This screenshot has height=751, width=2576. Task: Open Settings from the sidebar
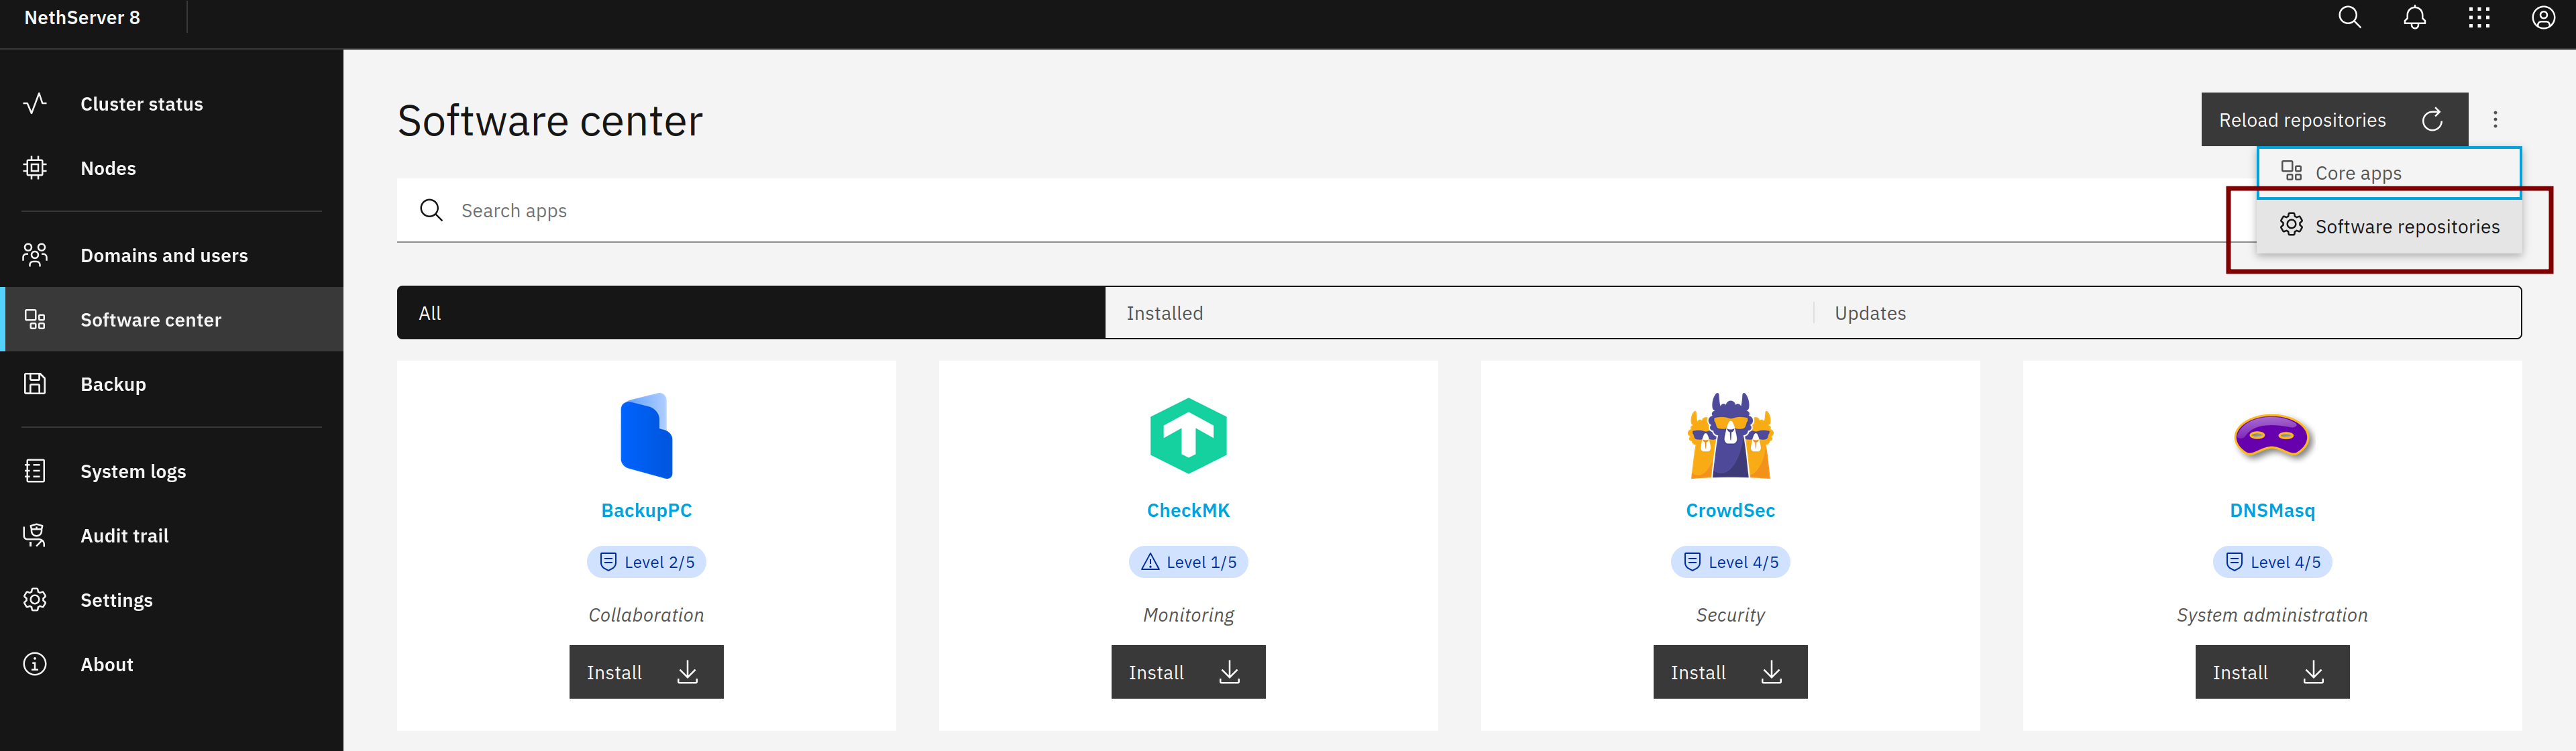[x=116, y=600]
